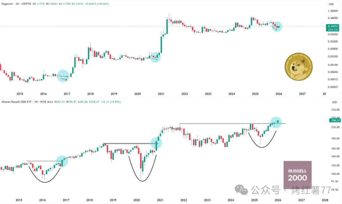The width and height of the screenshot is (342, 204).
Task: Click the 1.00000 tick on Dogecoin price axis
Action: tap(332, 11)
